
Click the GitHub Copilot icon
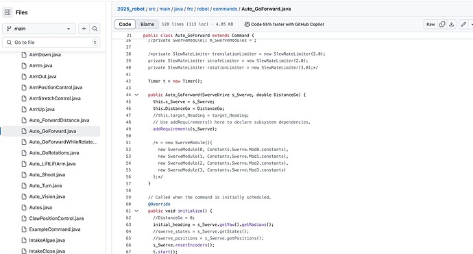tap(247, 25)
